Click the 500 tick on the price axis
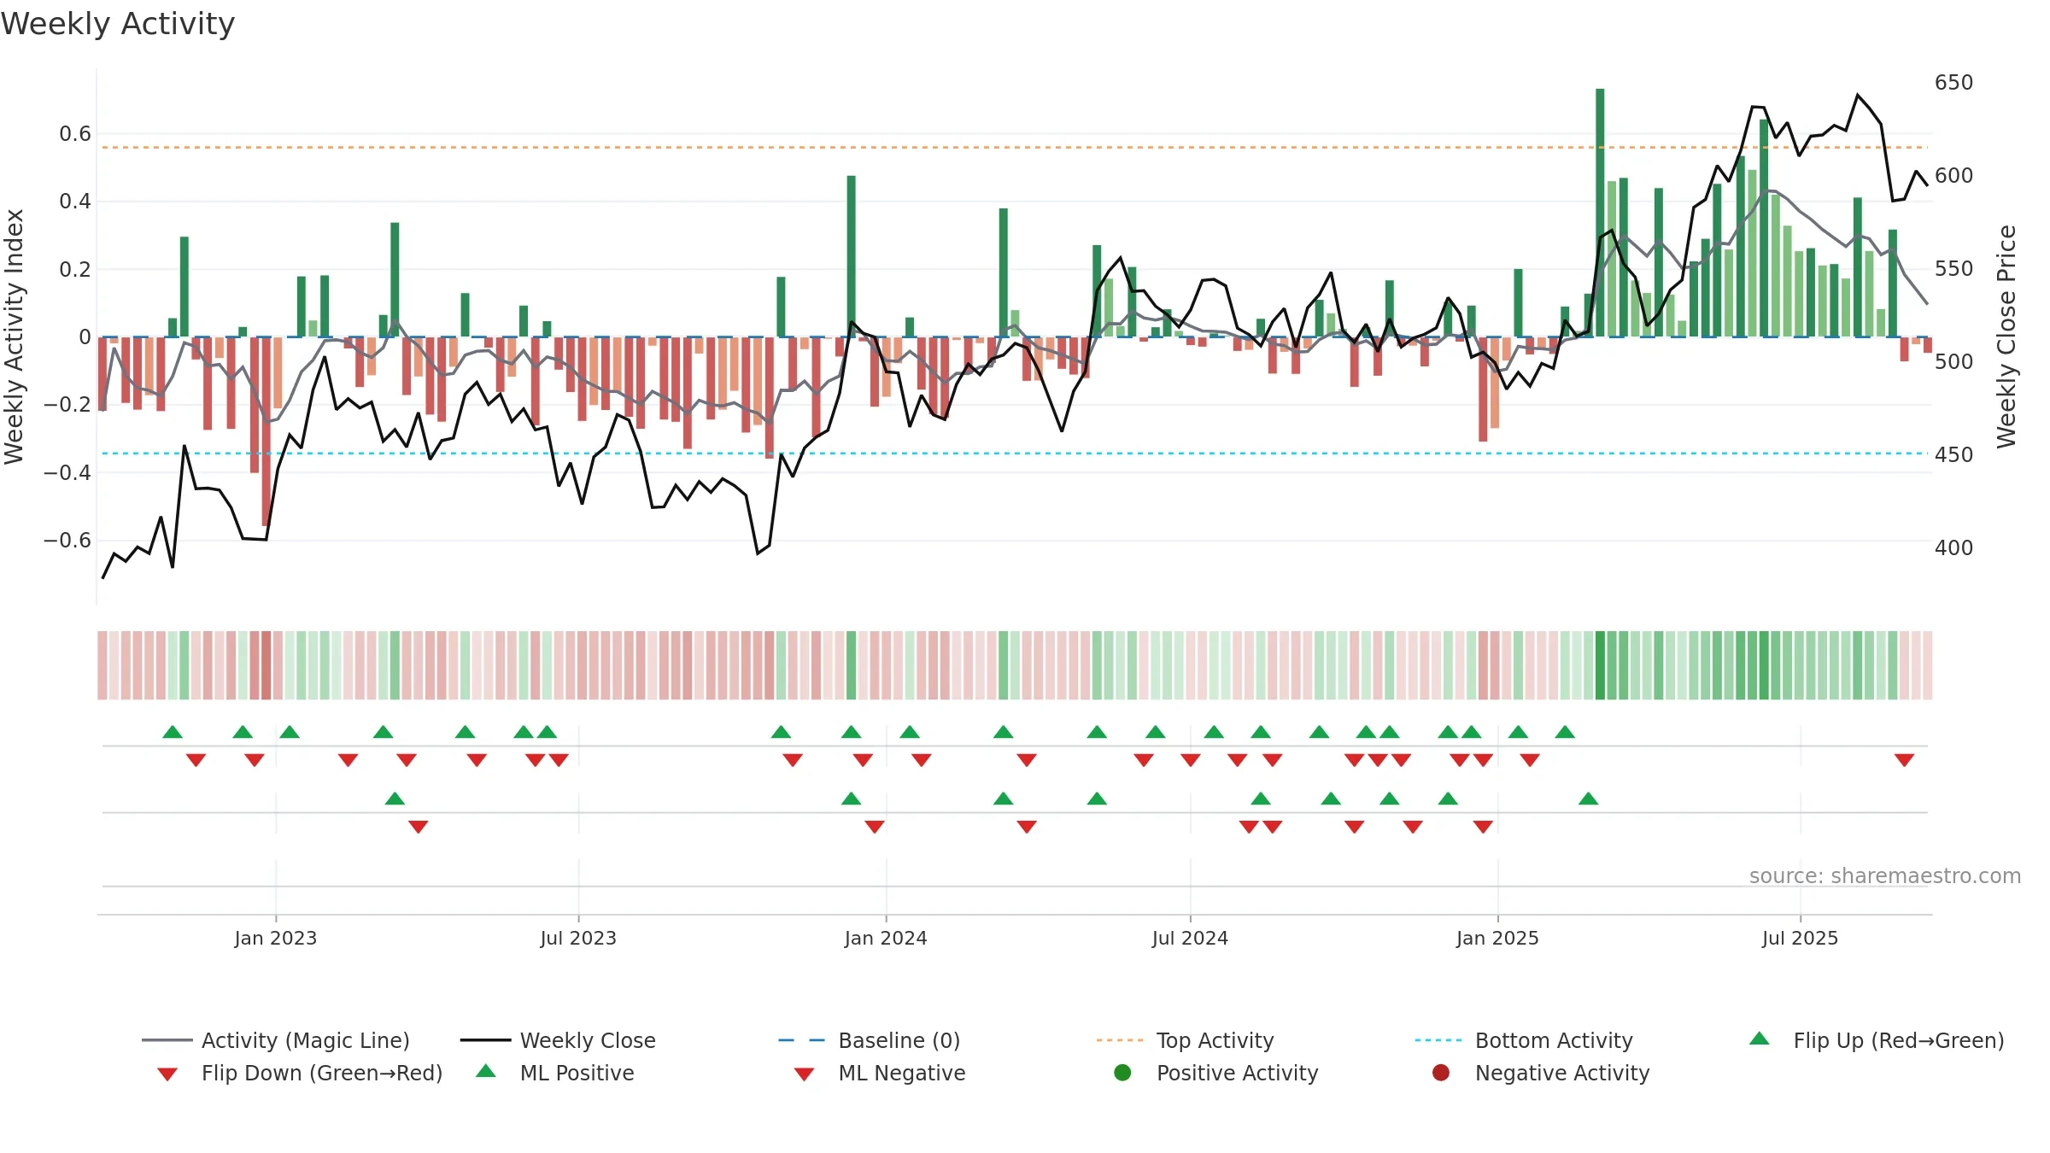2050x1153 pixels. point(1954,362)
